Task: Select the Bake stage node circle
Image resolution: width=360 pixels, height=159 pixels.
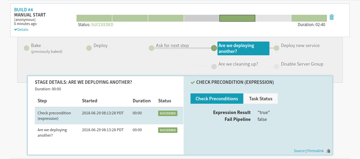Action: (27, 48)
